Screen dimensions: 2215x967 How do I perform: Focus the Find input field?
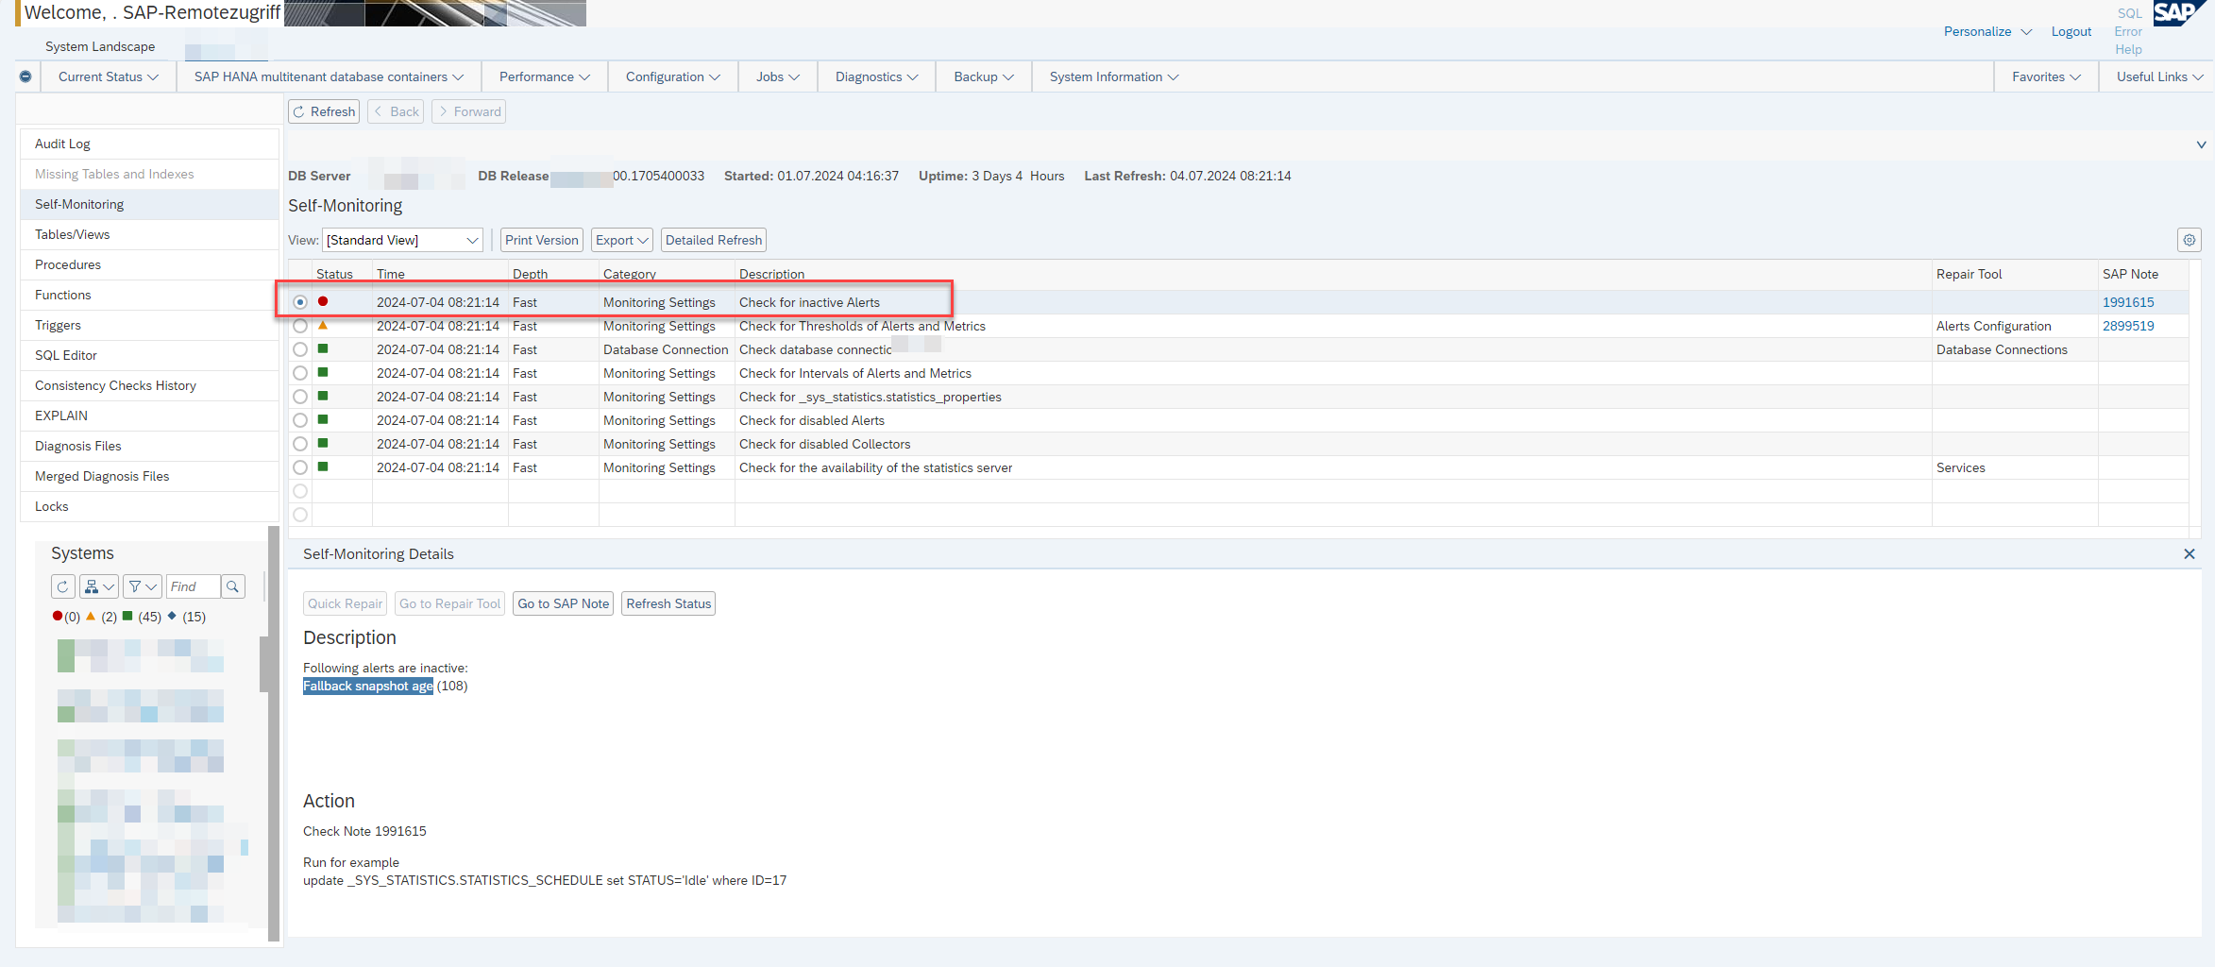coord(194,586)
